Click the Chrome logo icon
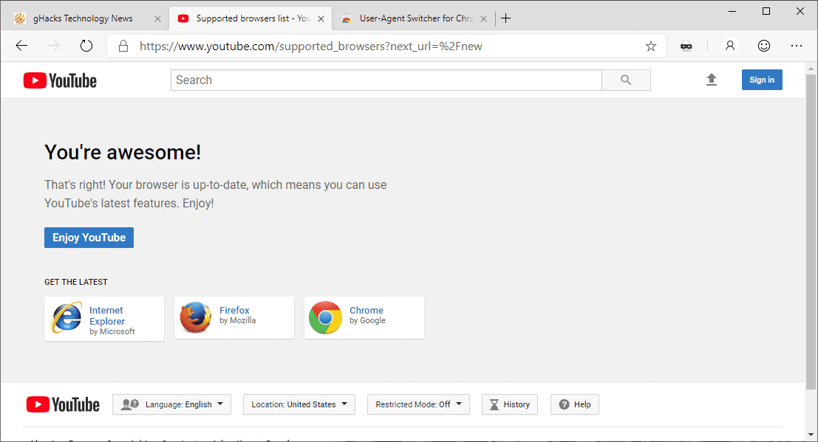This screenshot has height=442, width=818. [325, 317]
